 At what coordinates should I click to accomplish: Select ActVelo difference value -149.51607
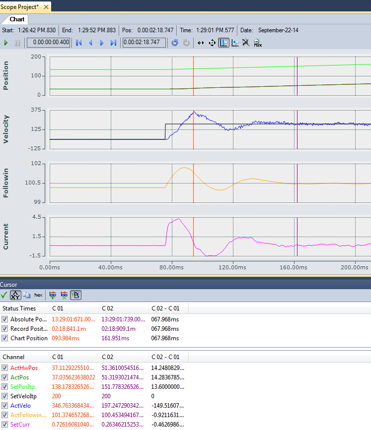tap(167, 406)
